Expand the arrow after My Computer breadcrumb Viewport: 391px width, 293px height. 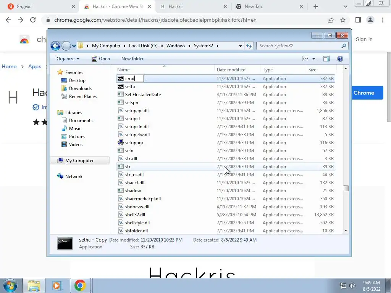[125, 46]
